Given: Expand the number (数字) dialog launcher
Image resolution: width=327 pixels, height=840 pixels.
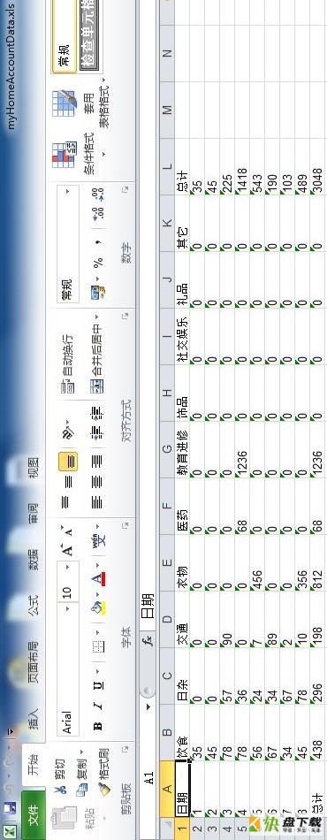Looking at the screenshot, I should pyautogui.click(x=125, y=189).
